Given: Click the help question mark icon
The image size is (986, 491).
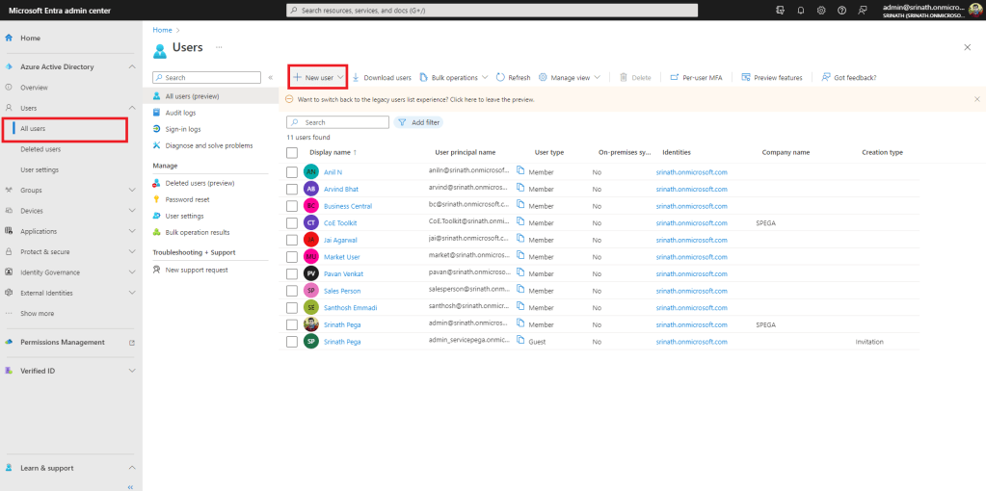Looking at the screenshot, I should click(842, 10).
